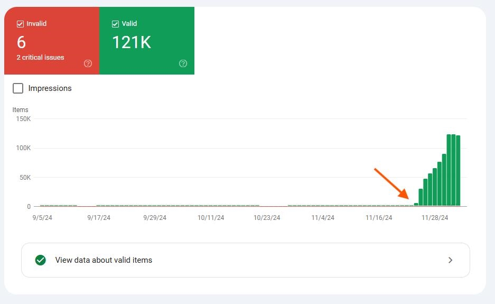Click the 11/16/24 date axis label
Screen dimensions: 495x304
(379, 218)
